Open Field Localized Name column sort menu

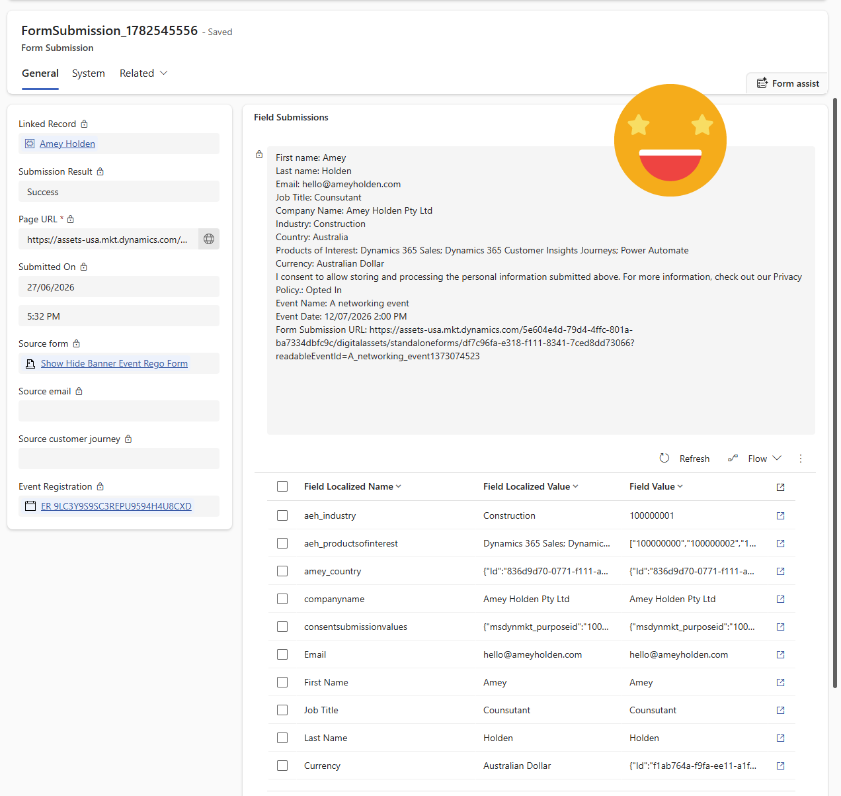point(352,486)
